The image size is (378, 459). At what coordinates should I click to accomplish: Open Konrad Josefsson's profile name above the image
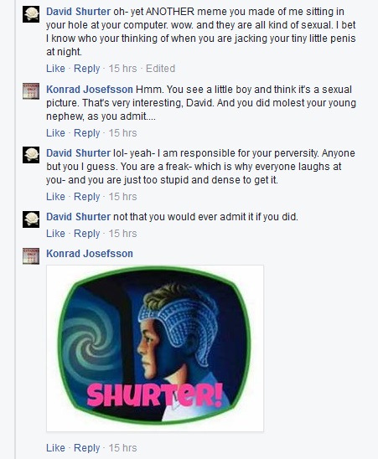[90, 254]
